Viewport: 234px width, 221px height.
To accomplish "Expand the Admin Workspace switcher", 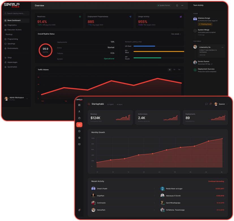I will click(x=27, y=98).
